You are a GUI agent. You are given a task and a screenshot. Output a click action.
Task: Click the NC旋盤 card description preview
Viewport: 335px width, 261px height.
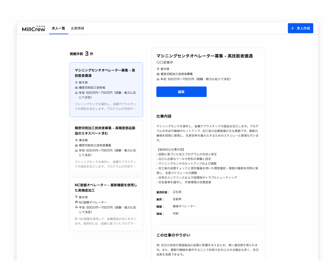105,221
